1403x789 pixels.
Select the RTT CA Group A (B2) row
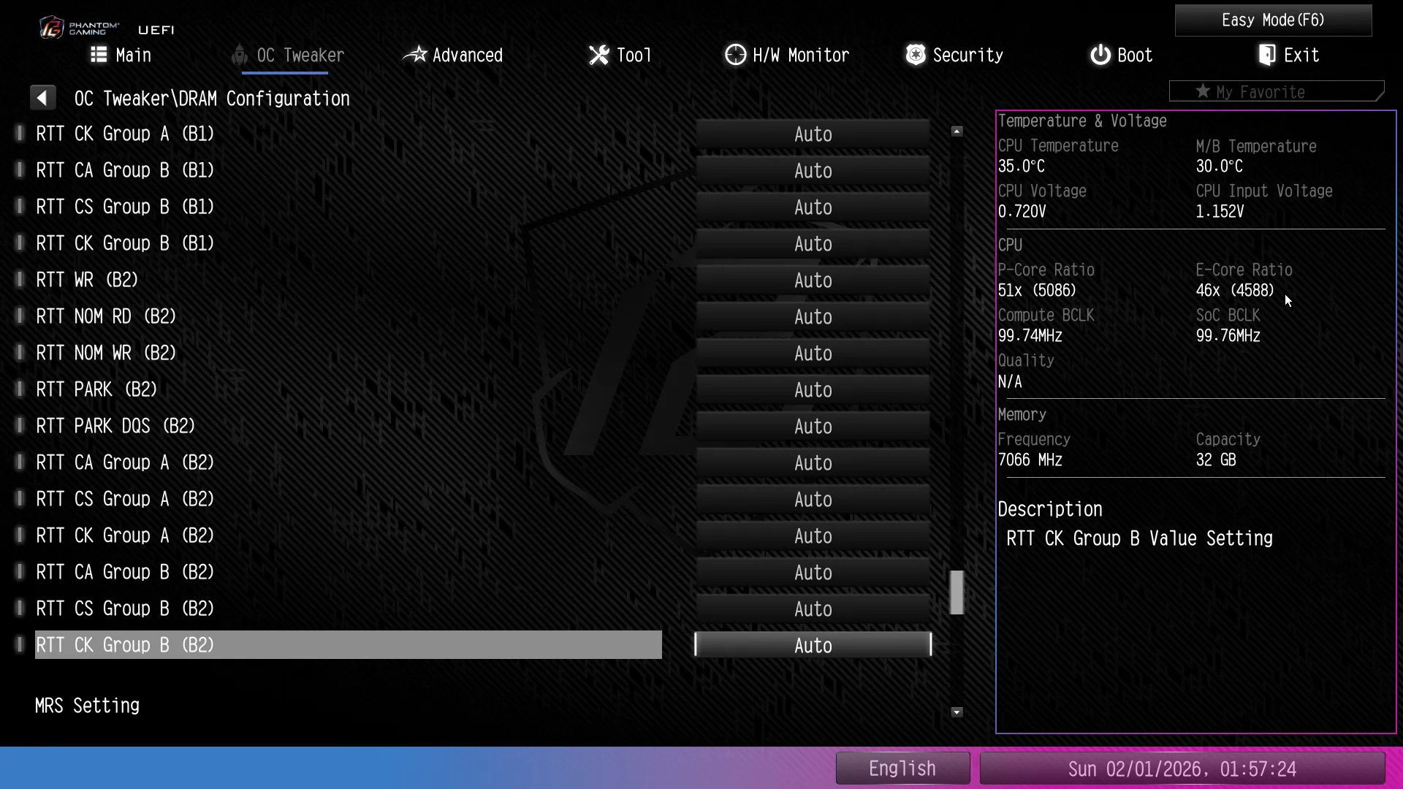[125, 463]
